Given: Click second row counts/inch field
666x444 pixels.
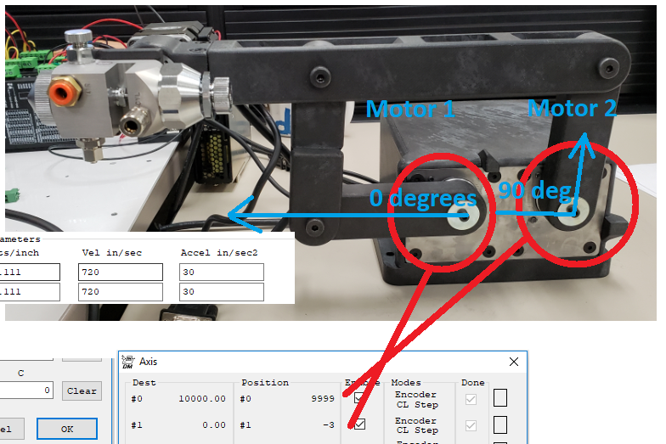Looking at the screenshot, I should (32, 291).
